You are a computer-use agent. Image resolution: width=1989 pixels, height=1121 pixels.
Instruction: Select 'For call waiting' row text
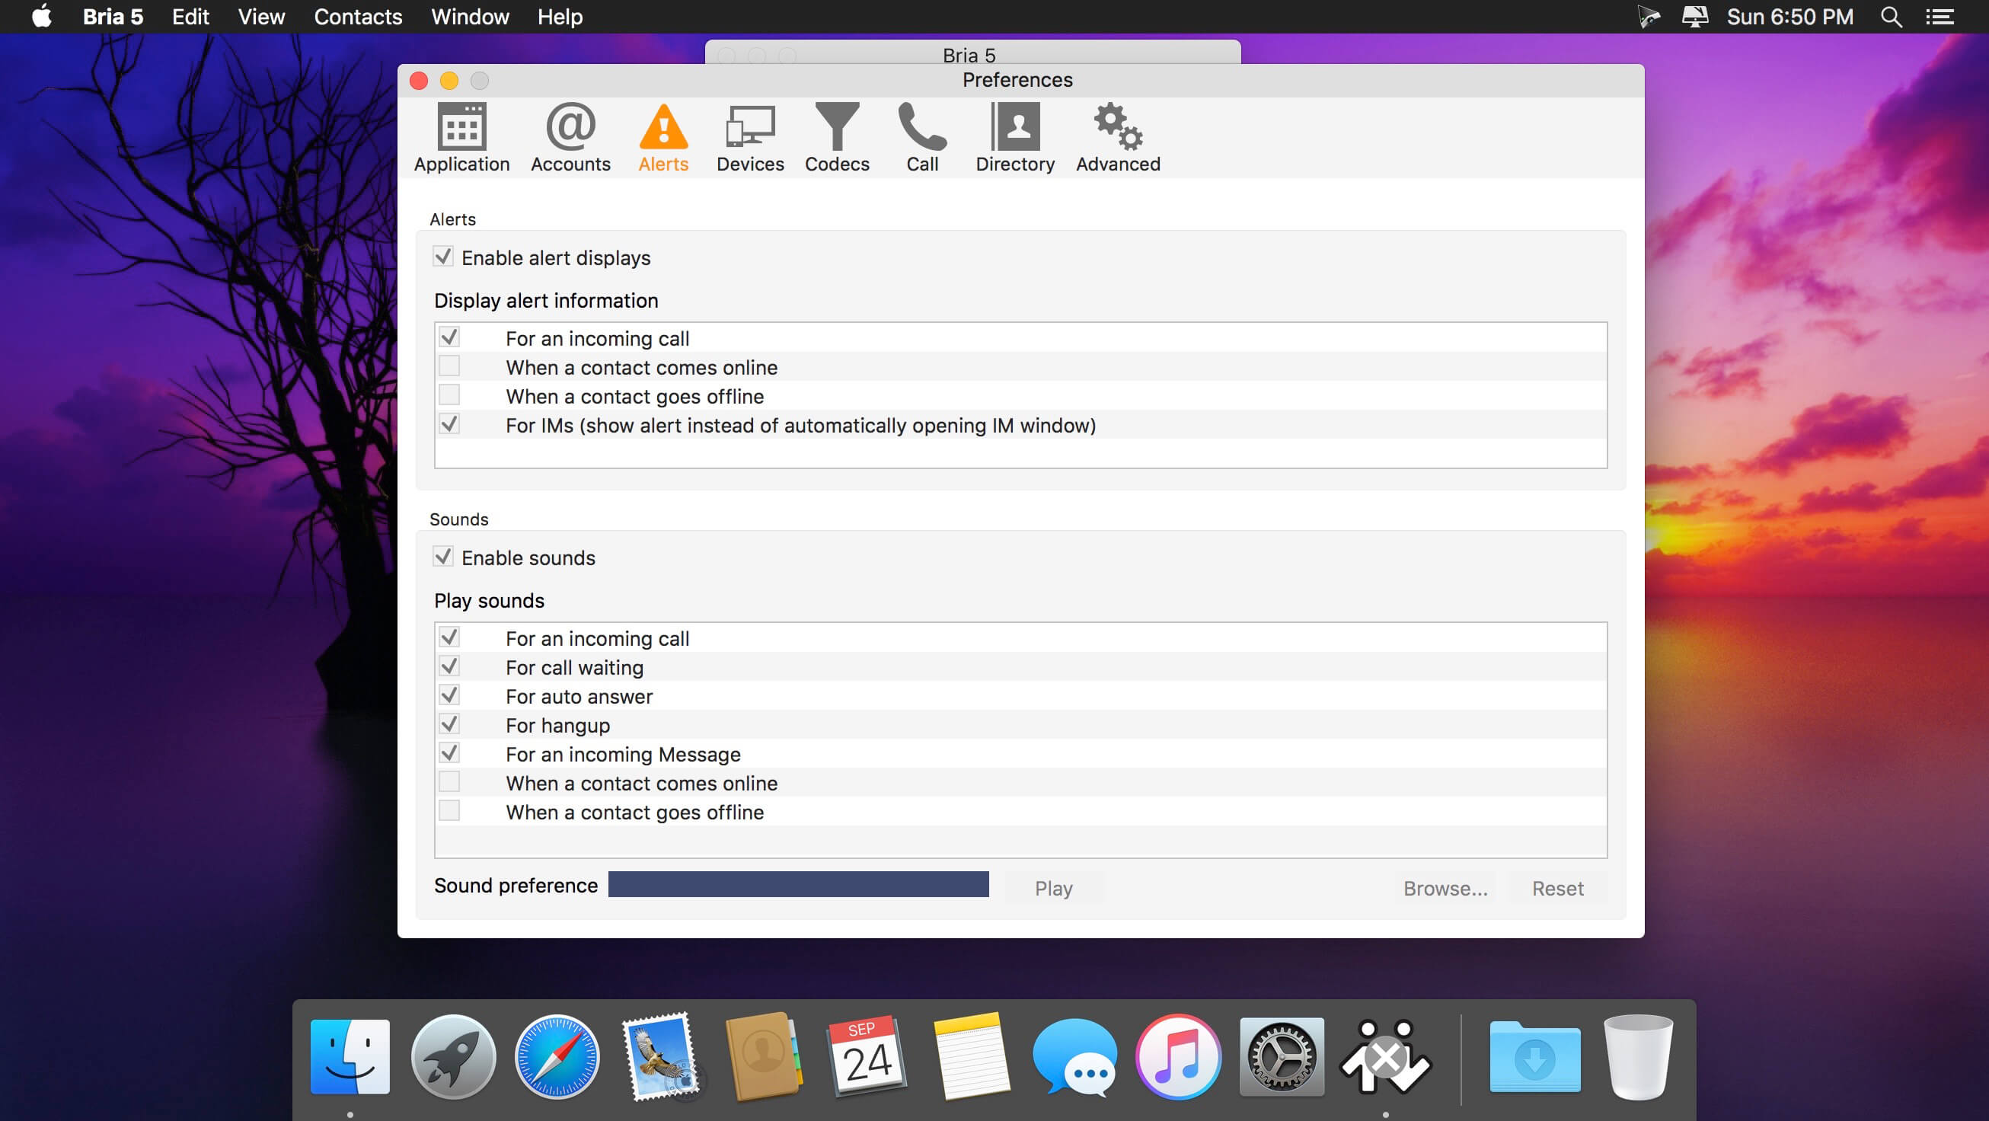574,668
